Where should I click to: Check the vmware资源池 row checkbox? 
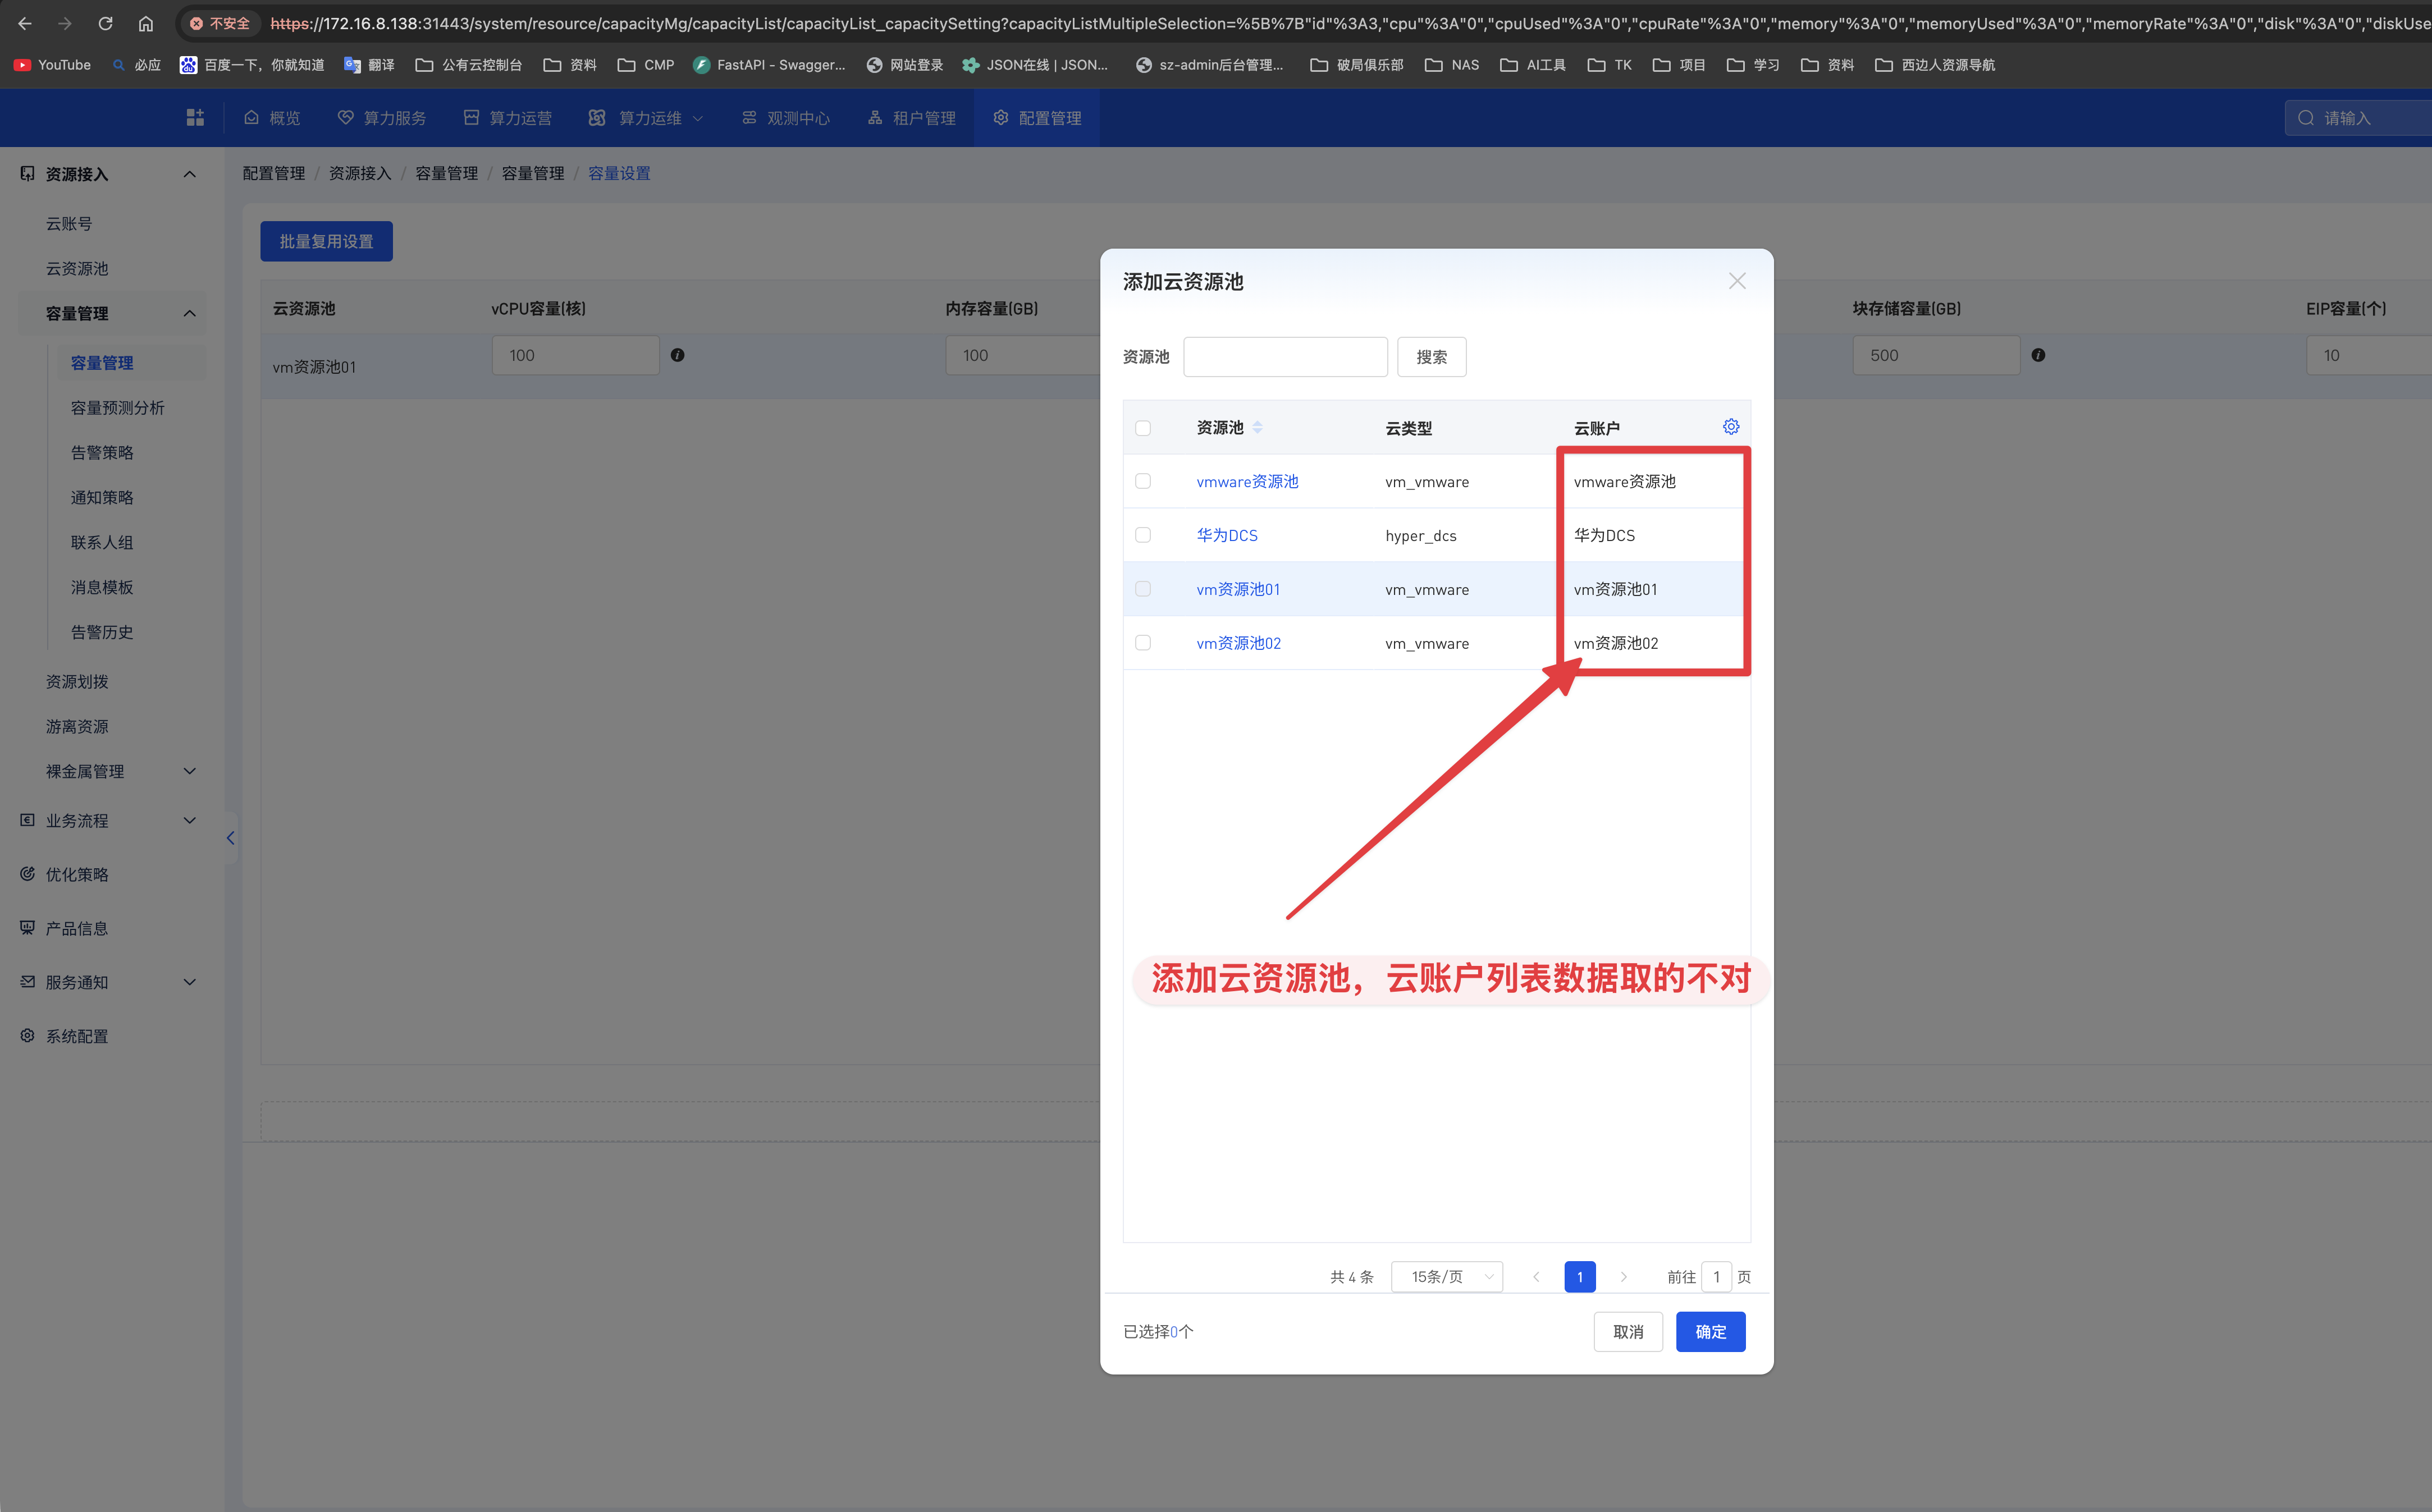pos(1143,482)
